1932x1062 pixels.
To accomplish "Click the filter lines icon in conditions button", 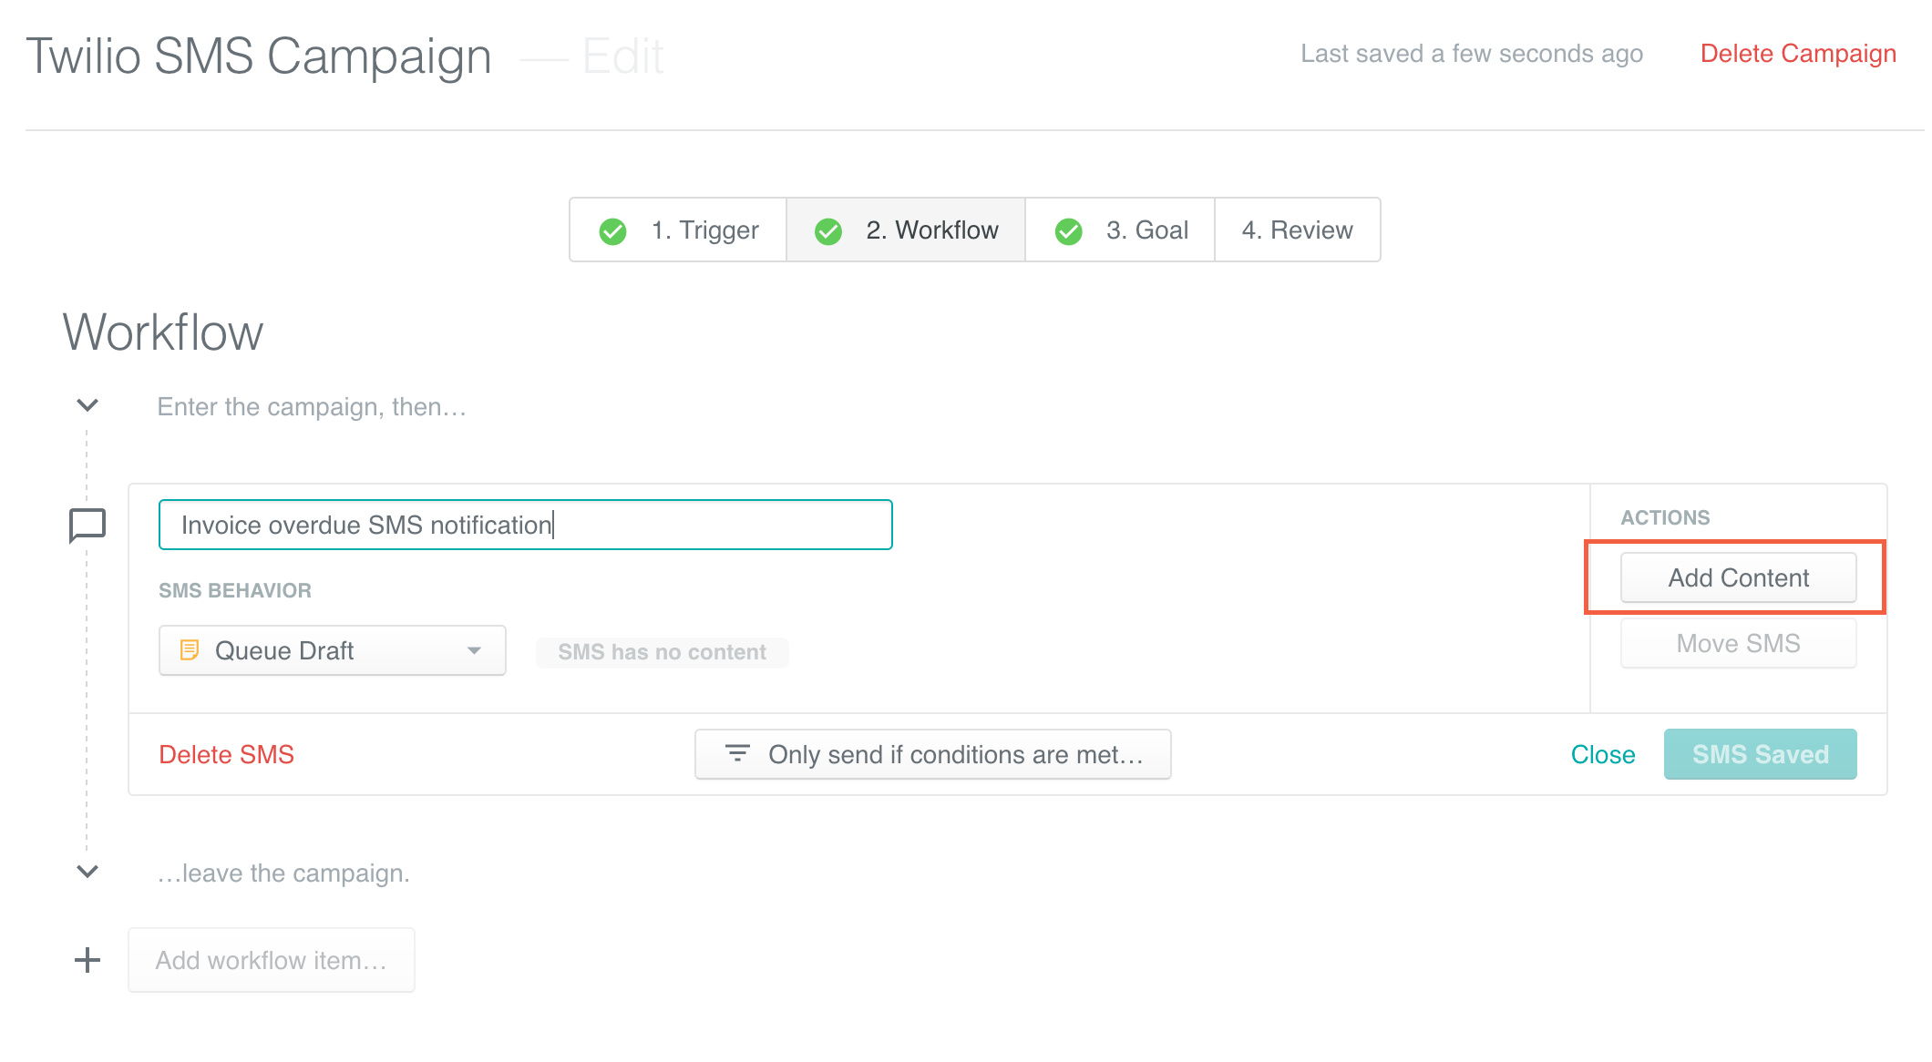I will point(736,753).
